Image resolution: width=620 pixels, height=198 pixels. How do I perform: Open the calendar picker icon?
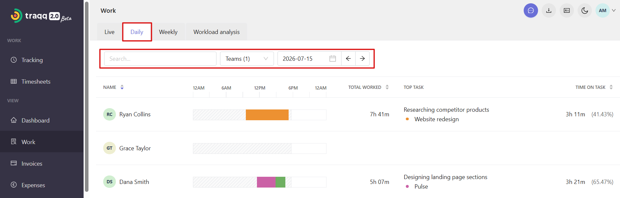click(x=333, y=58)
